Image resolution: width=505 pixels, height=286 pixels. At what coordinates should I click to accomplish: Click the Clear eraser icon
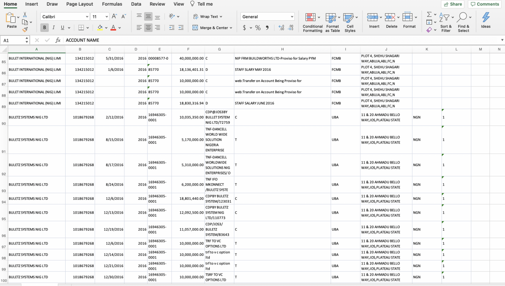pos(429,30)
